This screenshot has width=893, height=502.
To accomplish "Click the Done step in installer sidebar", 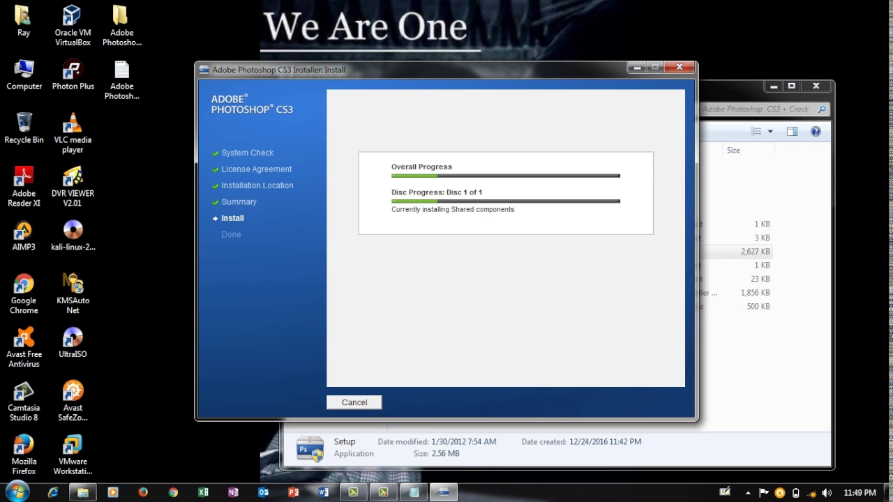I will (231, 234).
